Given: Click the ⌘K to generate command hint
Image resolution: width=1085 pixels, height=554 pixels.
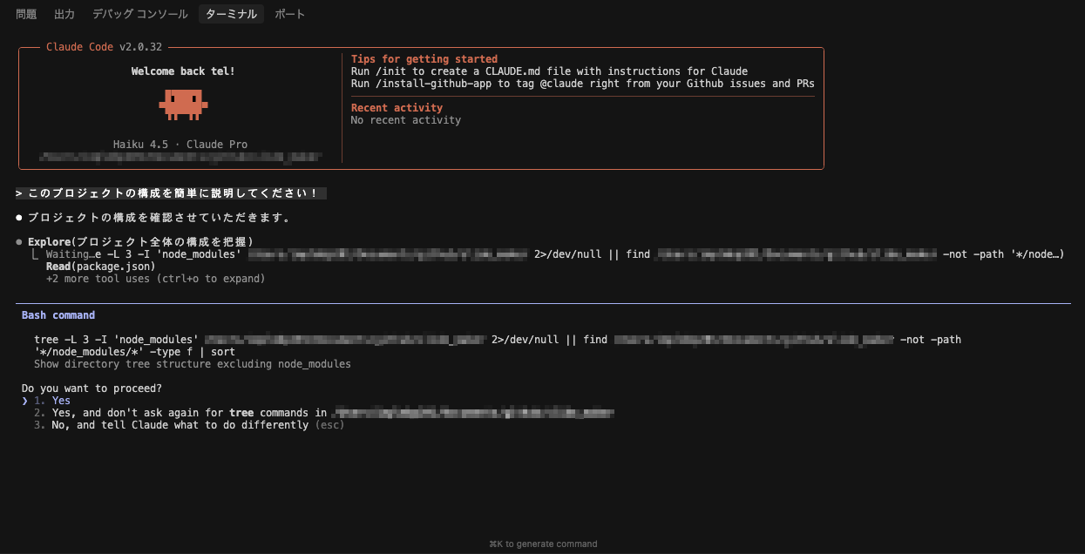Looking at the screenshot, I should pos(543,544).
